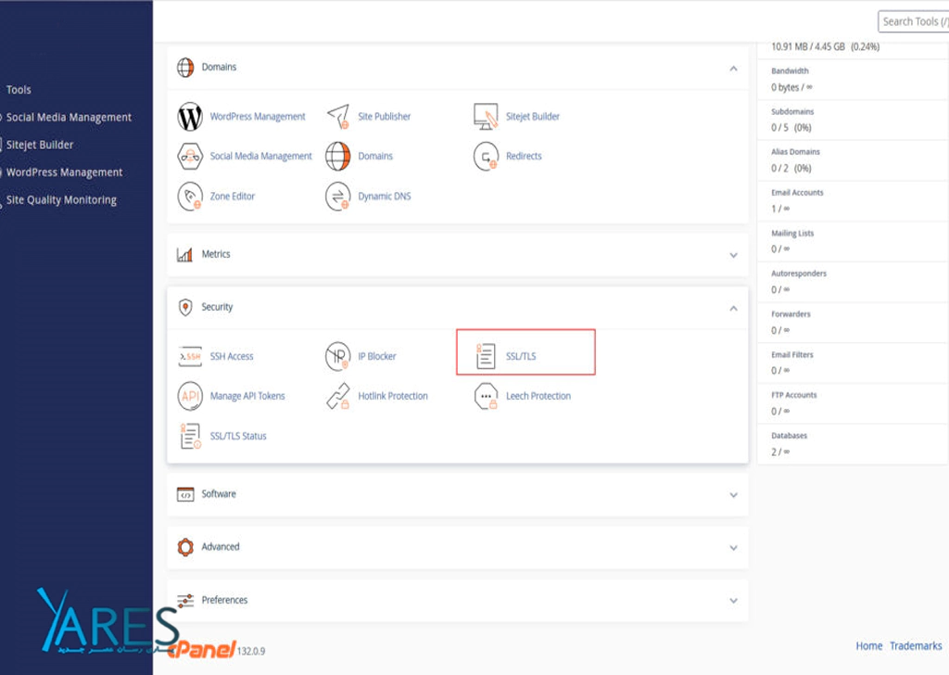Collapse the Domains section chevron

pyautogui.click(x=734, y=69)
